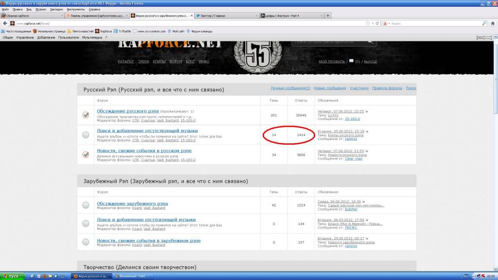Click the replies count 36946
Viewport: 498px width, 280px height.
coord(301,115)
